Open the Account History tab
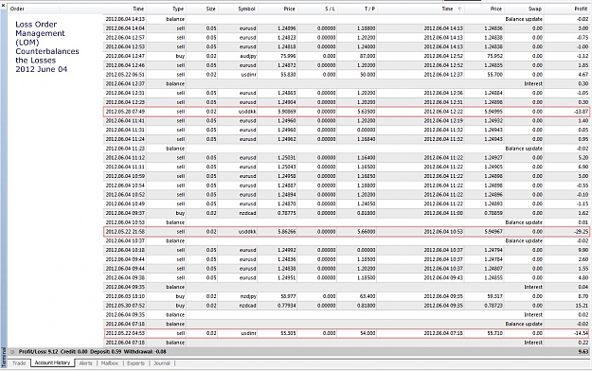Screen dimensions: 592x371 [x=52, y=362]
